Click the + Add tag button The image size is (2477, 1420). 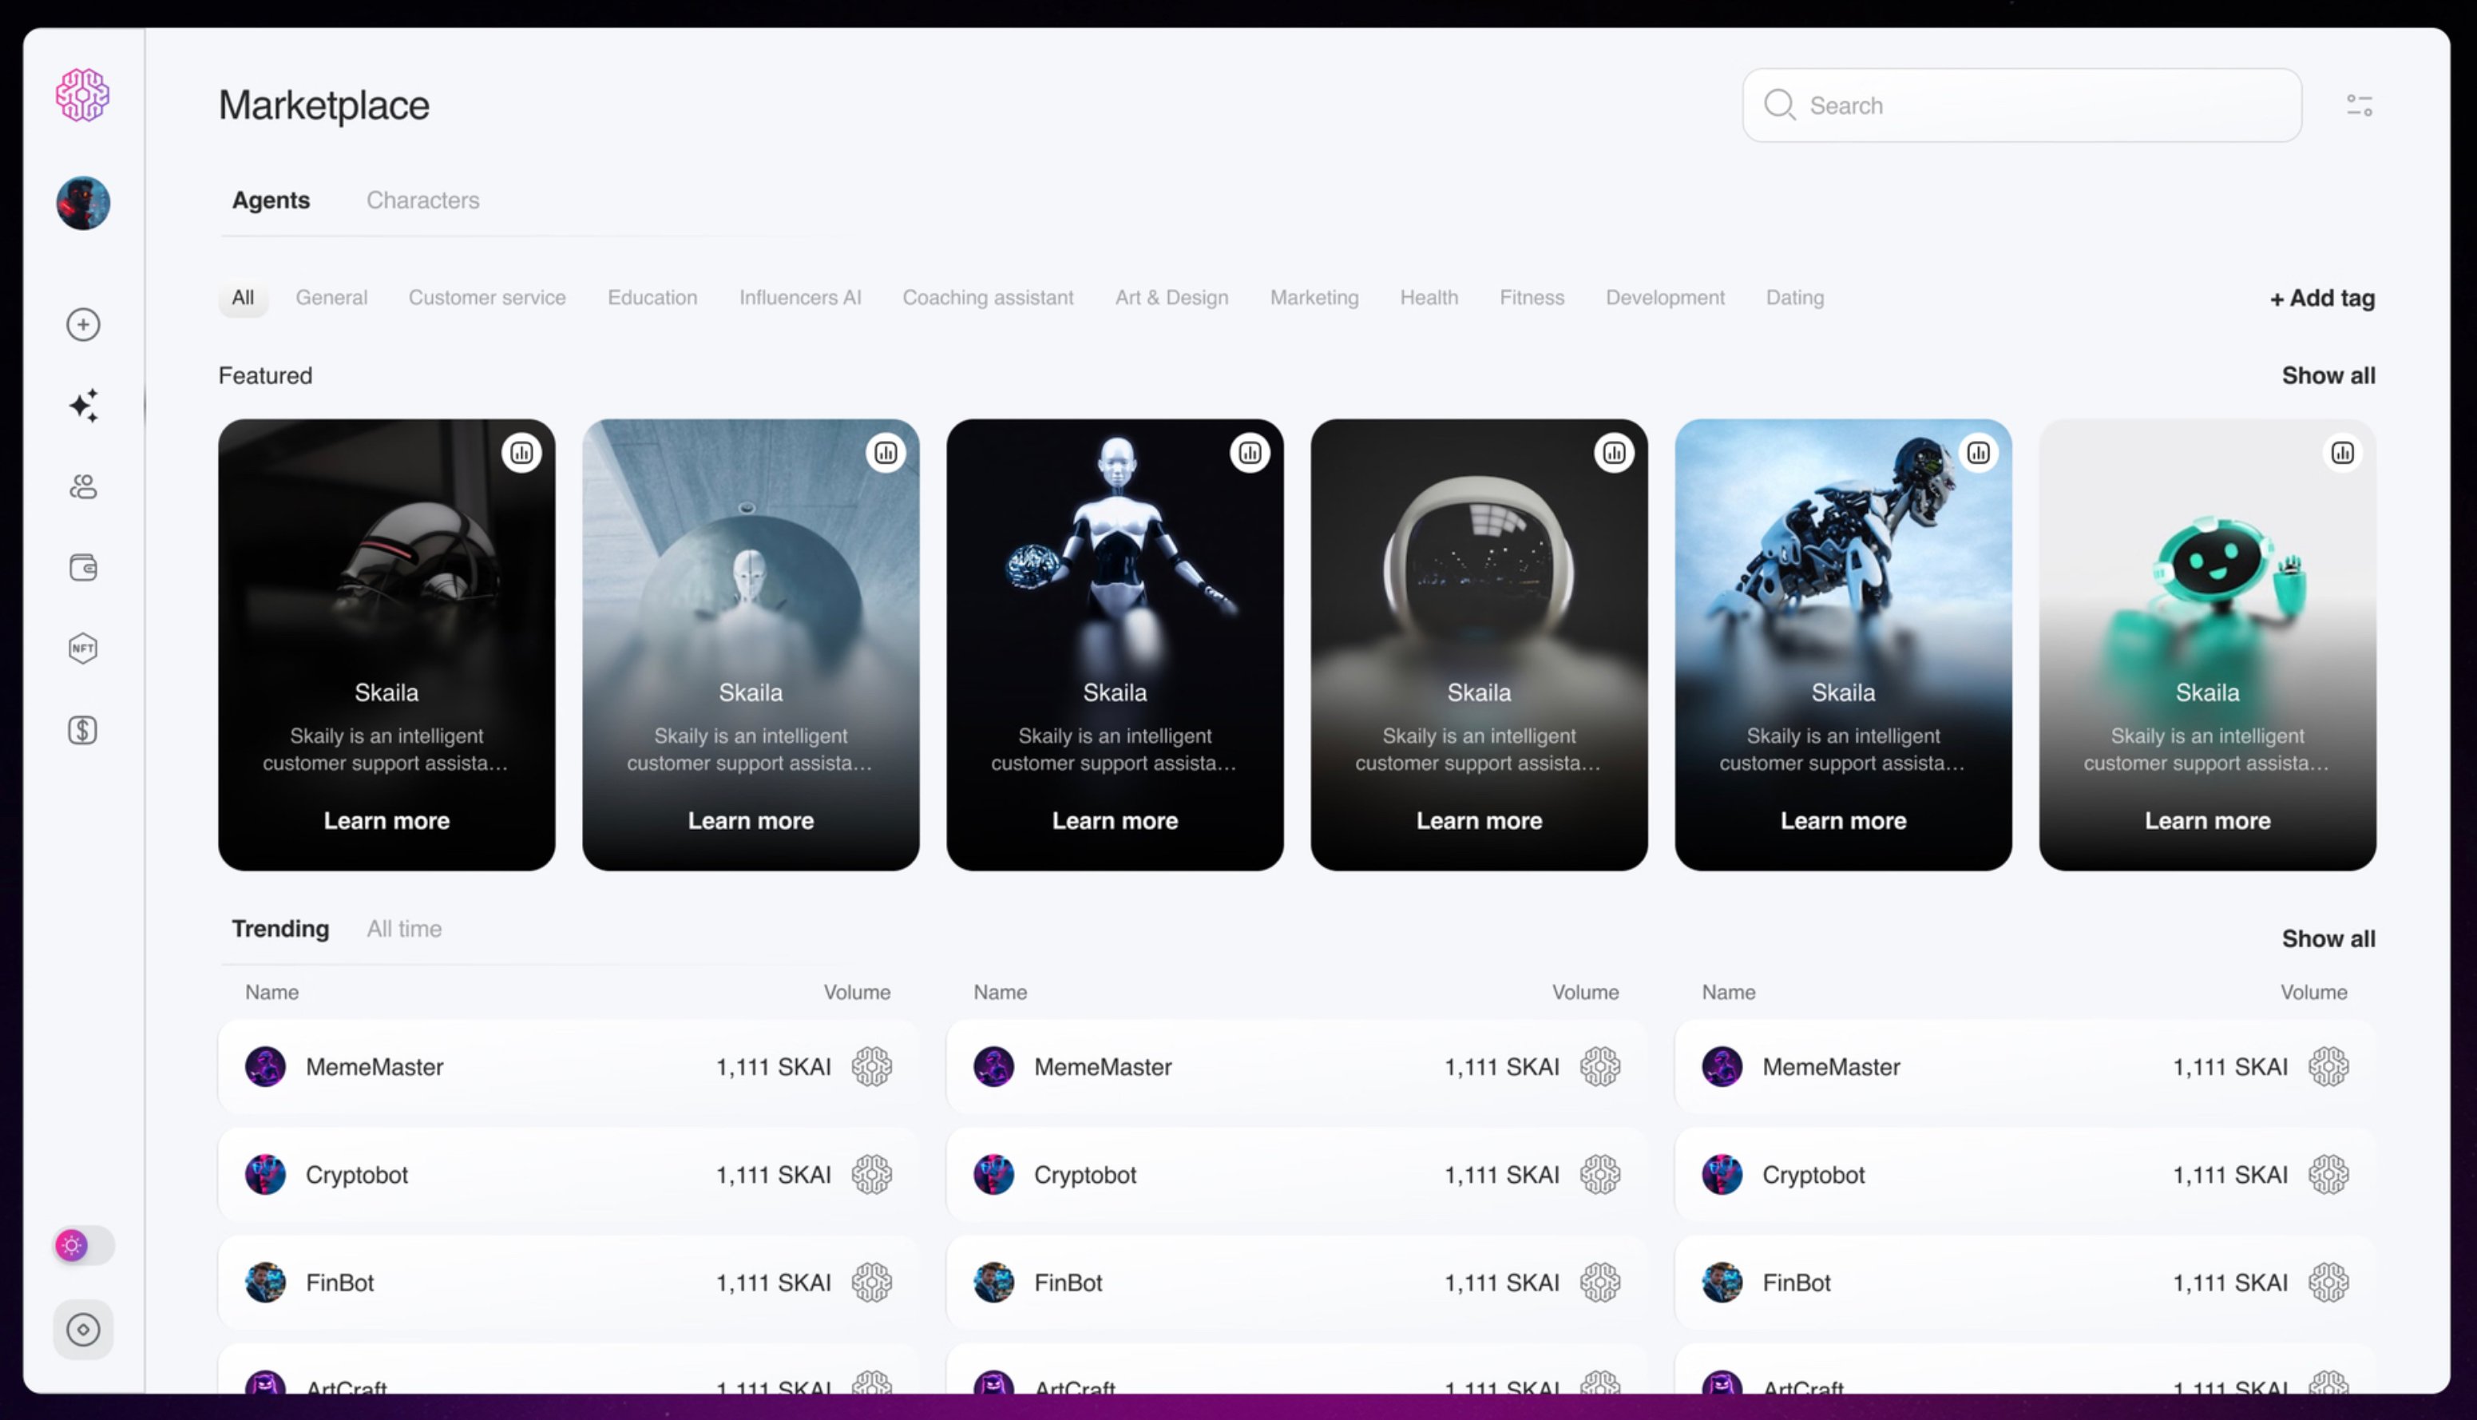click(2322, 299)
